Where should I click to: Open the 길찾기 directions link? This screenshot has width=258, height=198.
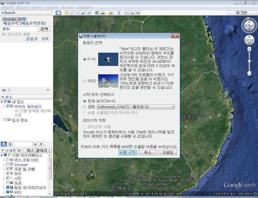pyautogui.click(x=31, y=39)
